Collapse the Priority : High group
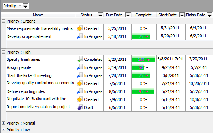This screenshot has height=133, width=213. 4,52
